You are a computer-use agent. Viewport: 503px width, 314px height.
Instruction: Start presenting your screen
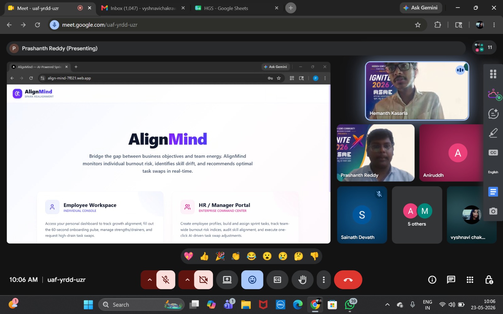(x=227, y=280)
